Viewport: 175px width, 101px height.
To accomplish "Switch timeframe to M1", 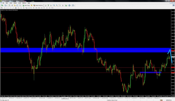I will (x=31, y=8).
